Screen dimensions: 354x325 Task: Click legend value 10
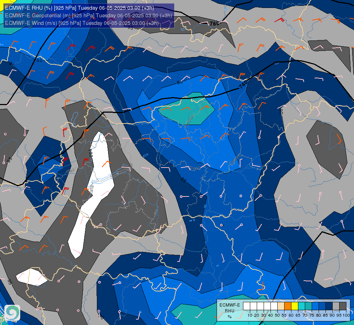(x=250, y=315)
